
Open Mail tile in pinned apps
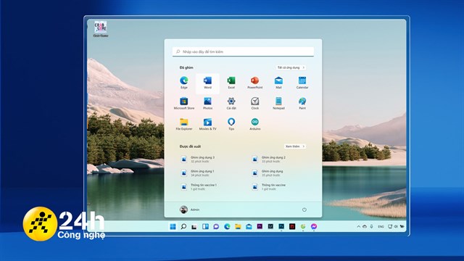pyautogui.click(x=278, y=83)
